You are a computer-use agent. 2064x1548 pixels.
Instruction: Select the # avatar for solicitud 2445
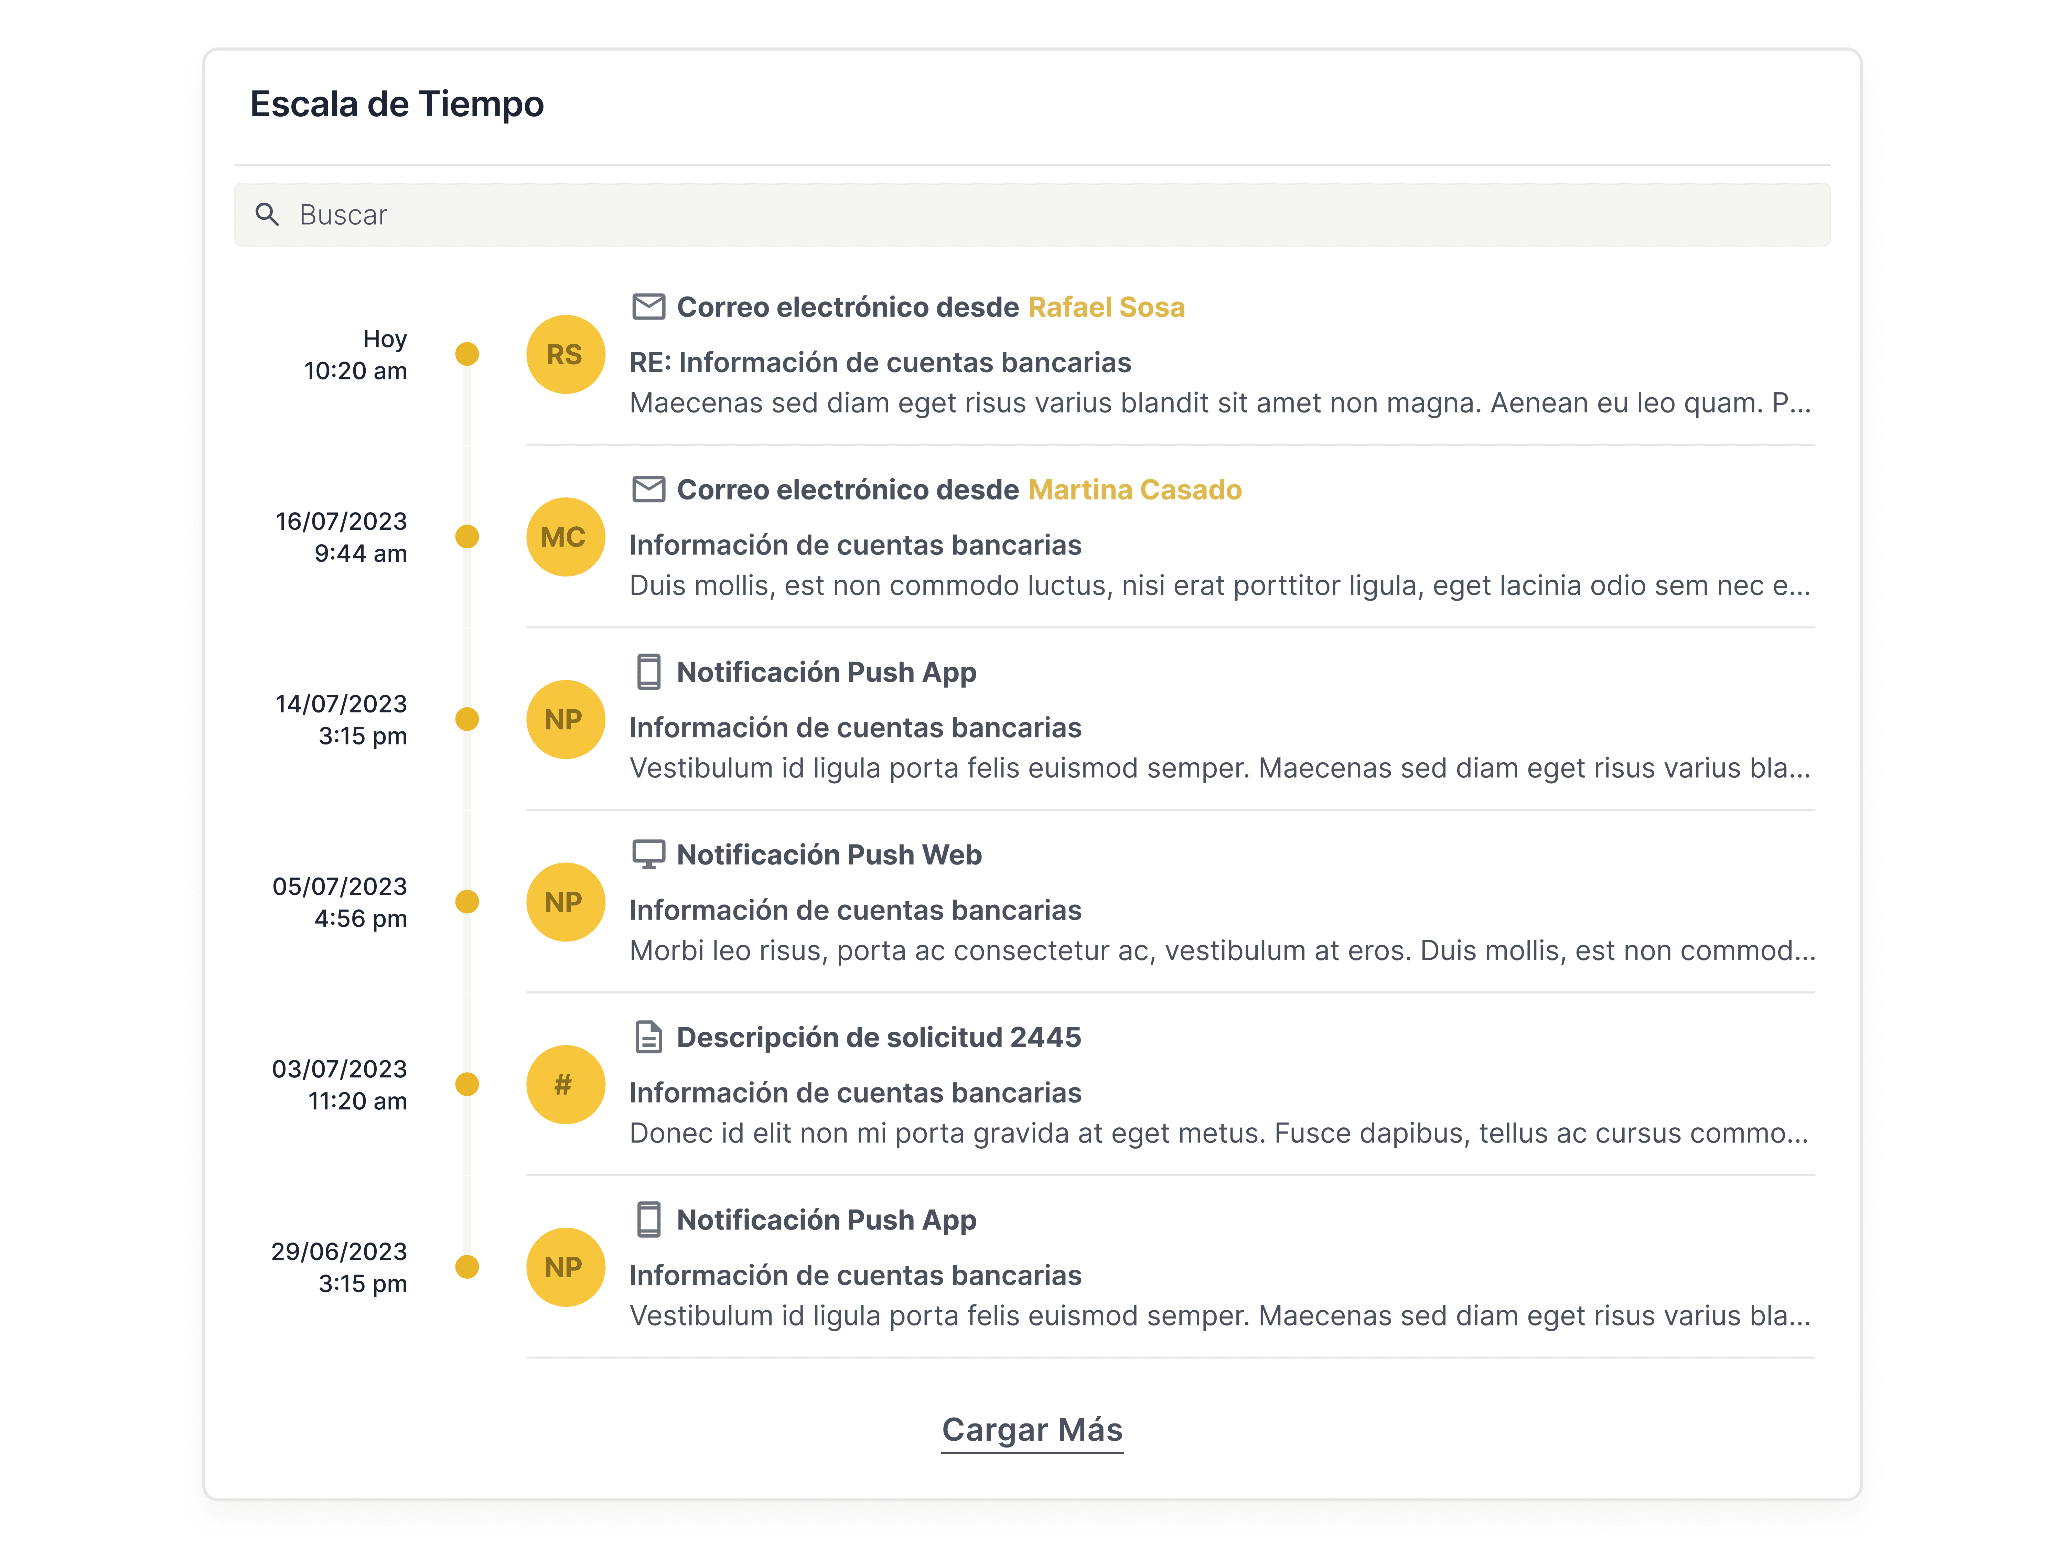coord(566,1084)
